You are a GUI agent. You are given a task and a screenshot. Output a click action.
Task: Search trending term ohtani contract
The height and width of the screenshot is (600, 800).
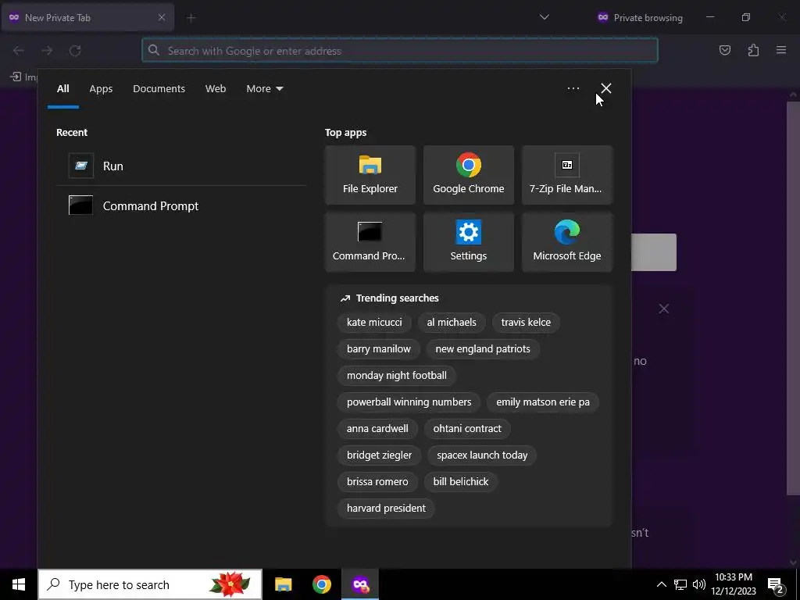pyautogui.click(x=467, y=429)
